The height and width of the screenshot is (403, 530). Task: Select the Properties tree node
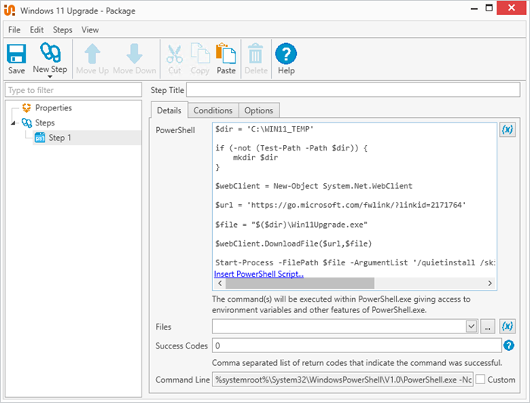coord(53,108)
